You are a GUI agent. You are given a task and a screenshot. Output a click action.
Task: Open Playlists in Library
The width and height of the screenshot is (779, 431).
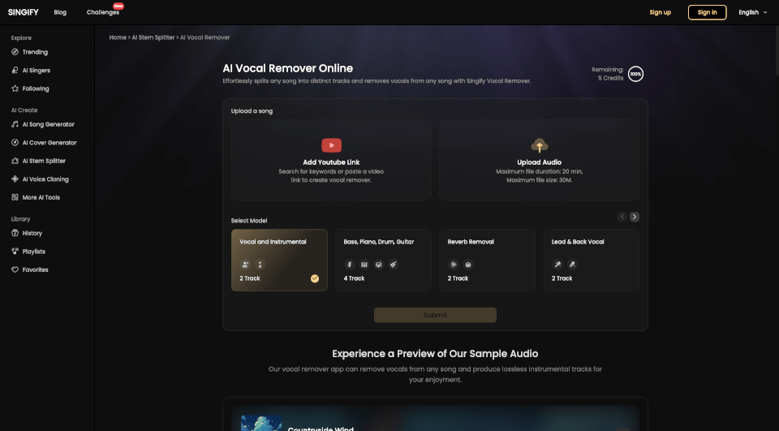pos(34,252)
